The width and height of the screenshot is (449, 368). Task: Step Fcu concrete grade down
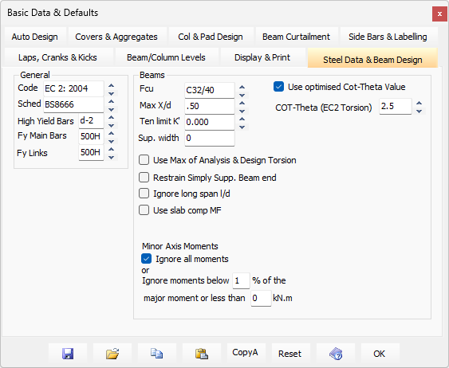242,96
